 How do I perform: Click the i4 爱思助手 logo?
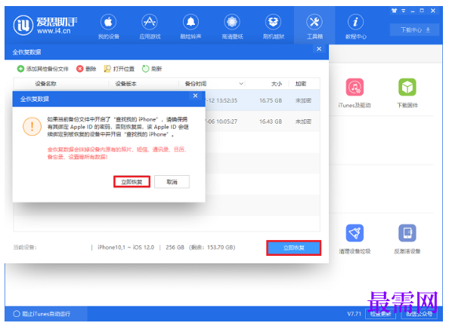click(x=45, y=26)
